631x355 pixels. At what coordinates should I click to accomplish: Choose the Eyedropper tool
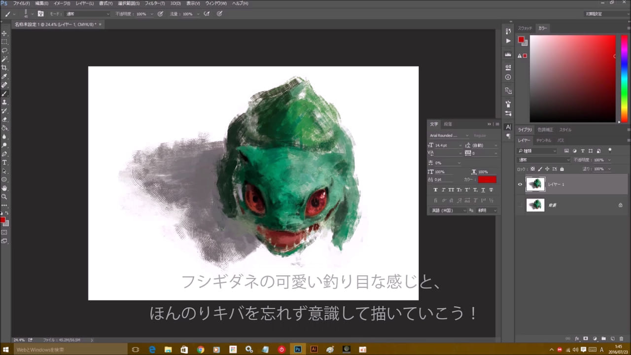click(4, 76)
